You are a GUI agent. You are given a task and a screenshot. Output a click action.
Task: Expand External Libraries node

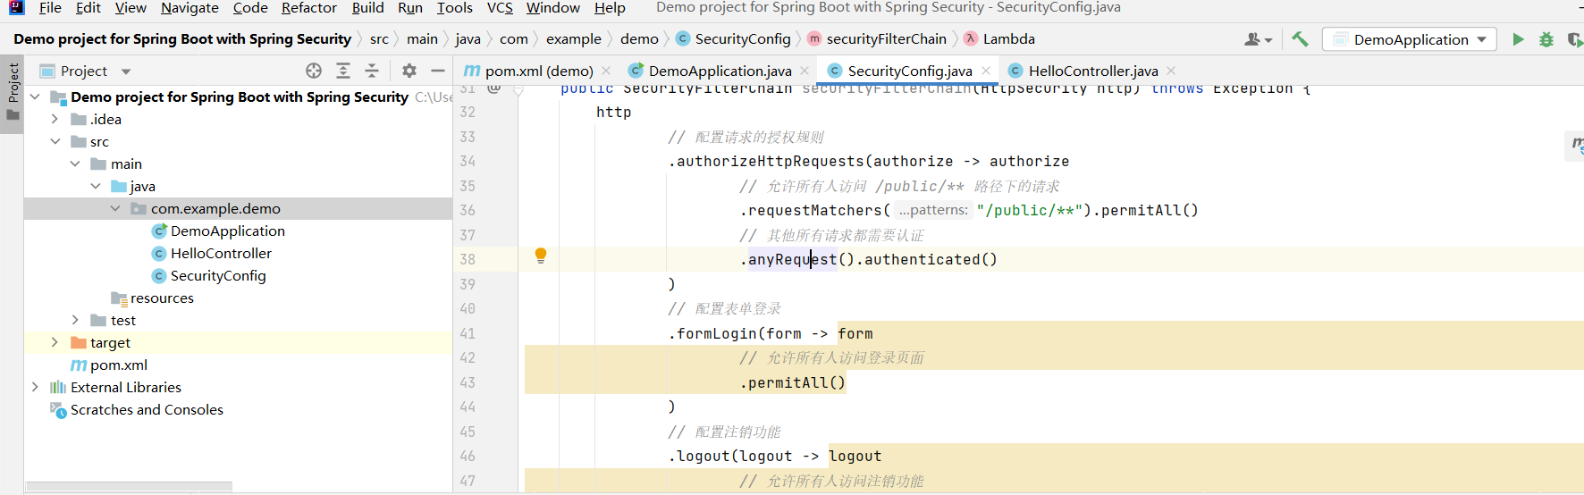pyautogui.click(x=35, y=387)
